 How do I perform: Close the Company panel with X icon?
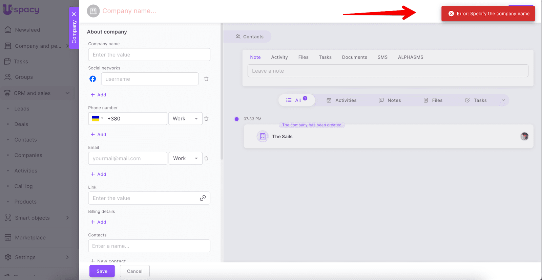(74, 14)
